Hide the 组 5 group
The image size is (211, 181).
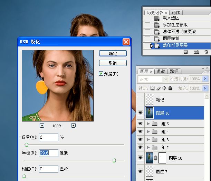pyautogui.click(x=140, y=123)
